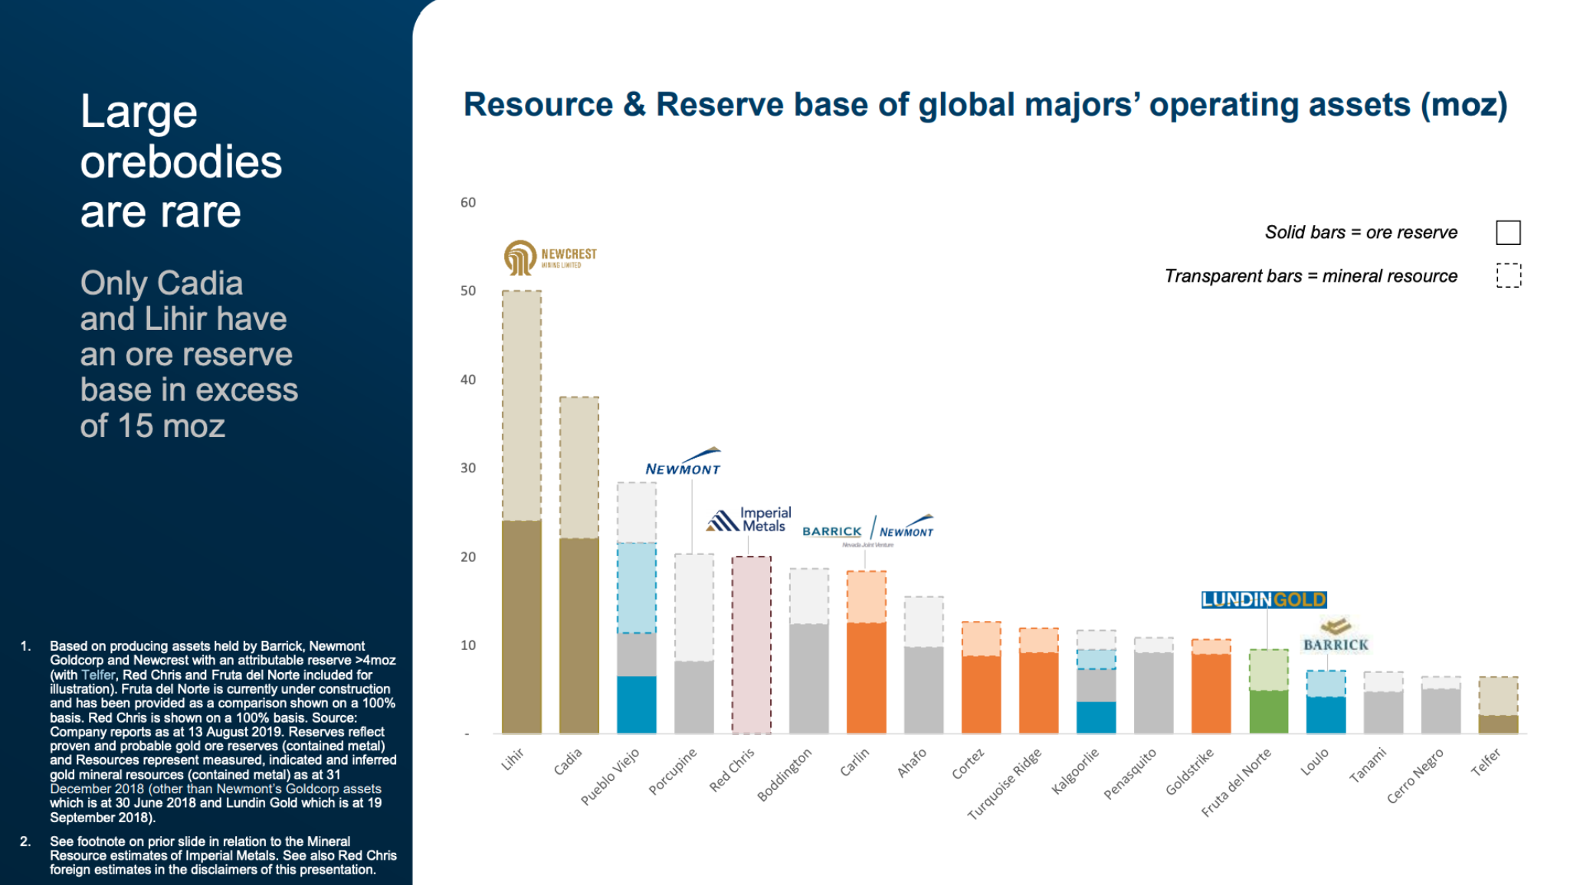Viewport: 1580px width, 885px height.
Task: Select the Boddington bar
Action: (x=809, y=651)
